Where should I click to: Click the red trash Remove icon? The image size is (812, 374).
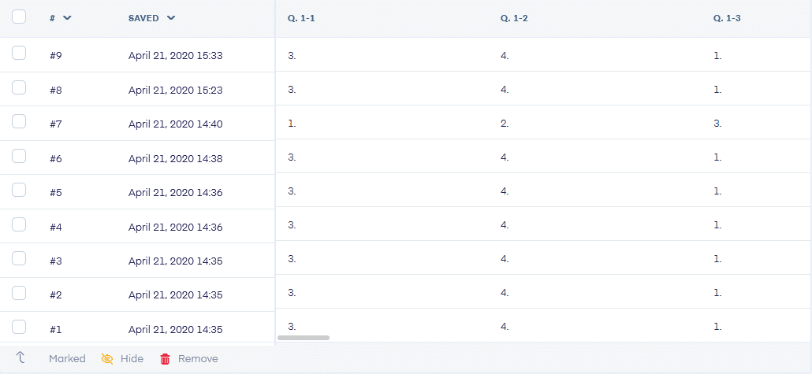tap(166, 359)
